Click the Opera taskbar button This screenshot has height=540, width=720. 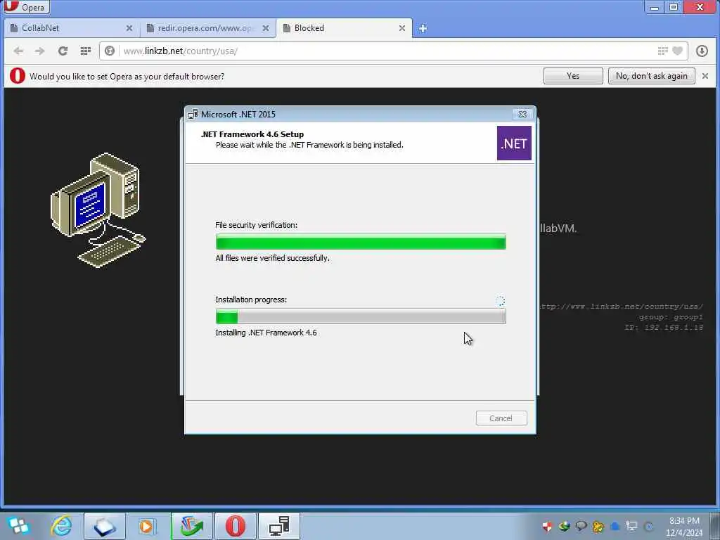coord(235,526)
